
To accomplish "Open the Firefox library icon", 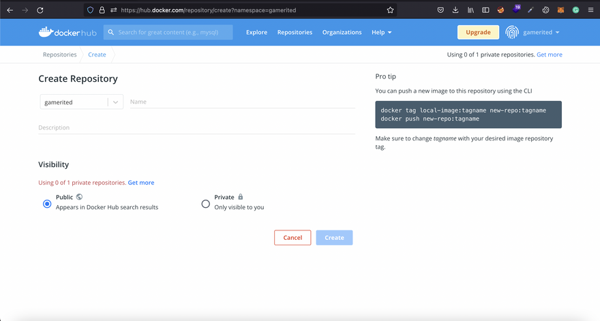I will coord(470,10).
